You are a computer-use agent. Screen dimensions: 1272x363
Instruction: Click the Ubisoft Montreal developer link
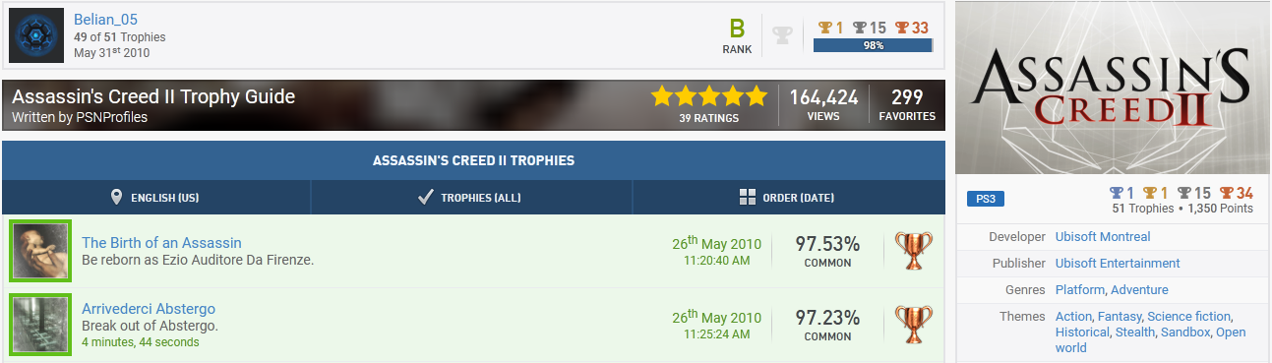pos(1103,236)
